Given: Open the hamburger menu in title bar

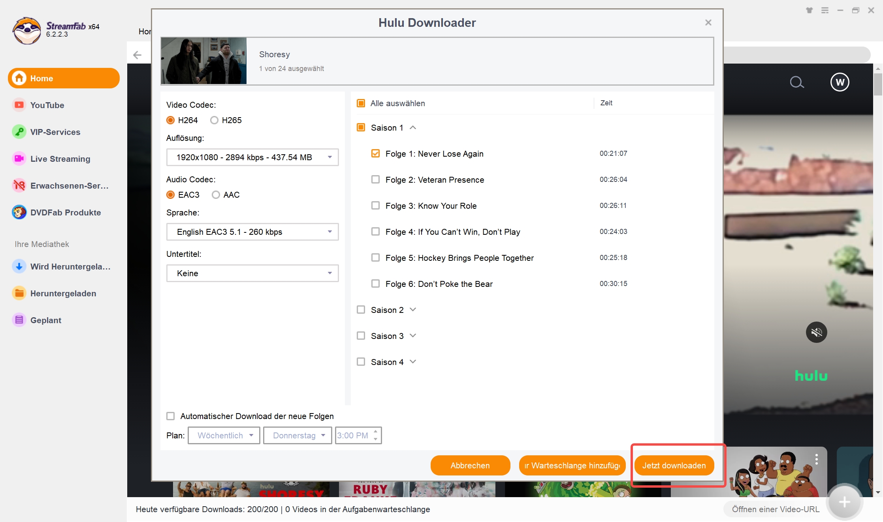Looking at the screenshot, I should pyautogui.click(x=825, y=11).
